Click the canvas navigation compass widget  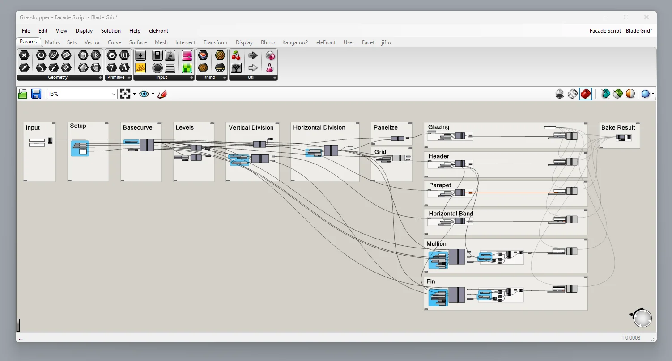pyautogui.click(x=642, y=318)
